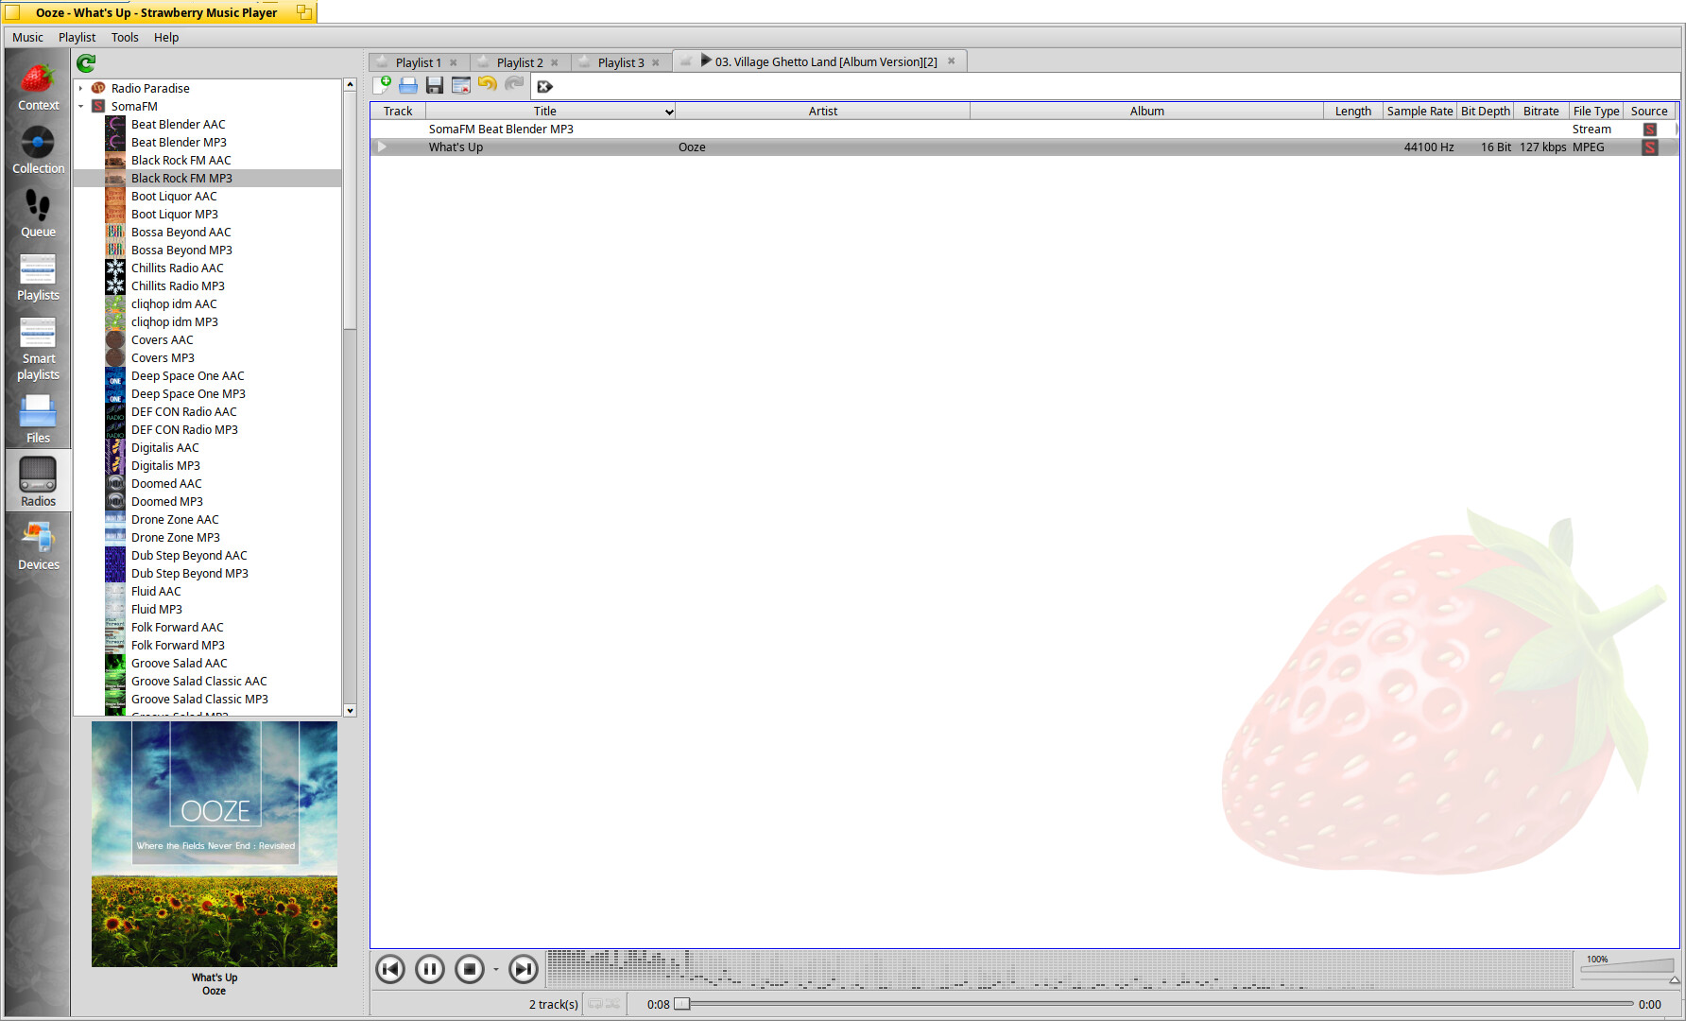Clear the playlist search field icon
This screenshot has width=1686, height=1021.
coord(544,86)
